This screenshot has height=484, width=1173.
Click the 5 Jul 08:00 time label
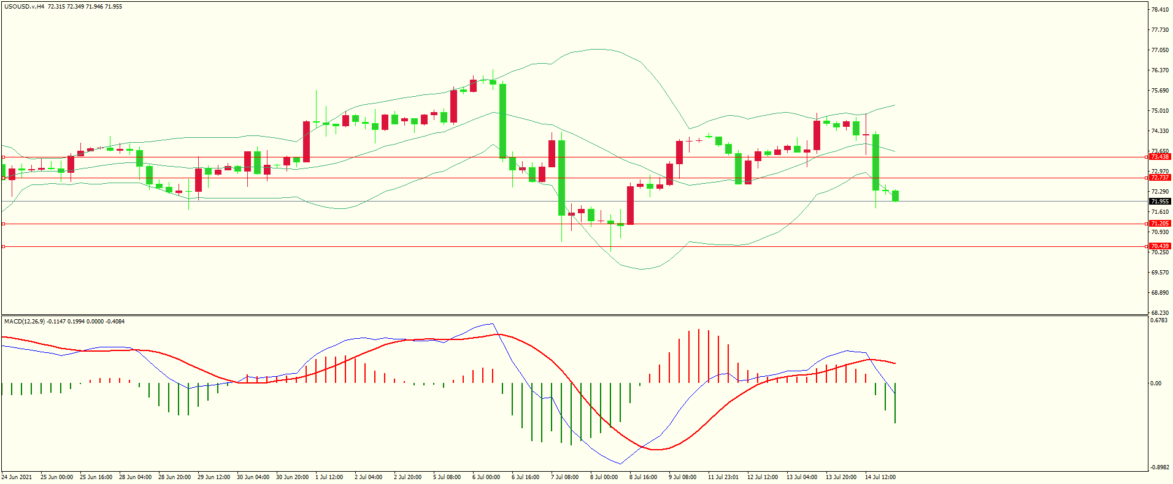(447, 477)
